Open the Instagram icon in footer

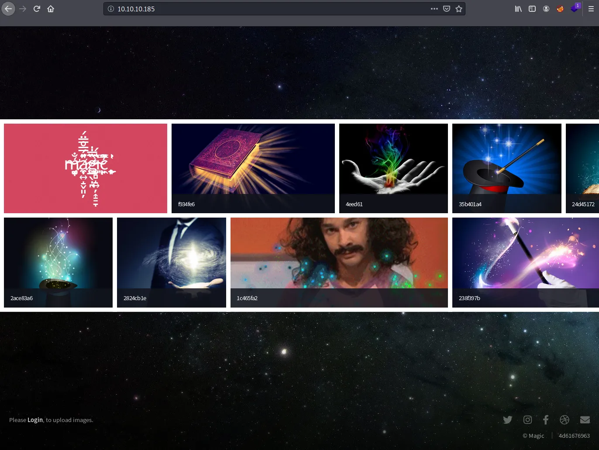point(527,420)
